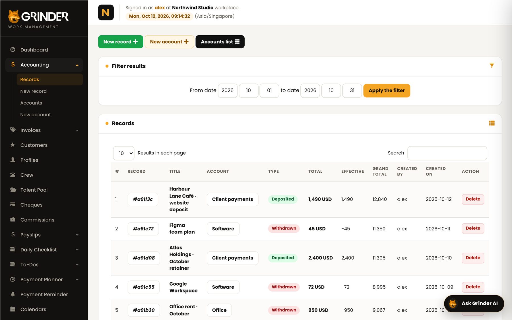This screenshot has height=320, width=512.
Task: Go to Customers page
Action: click(x=44, y=145)
